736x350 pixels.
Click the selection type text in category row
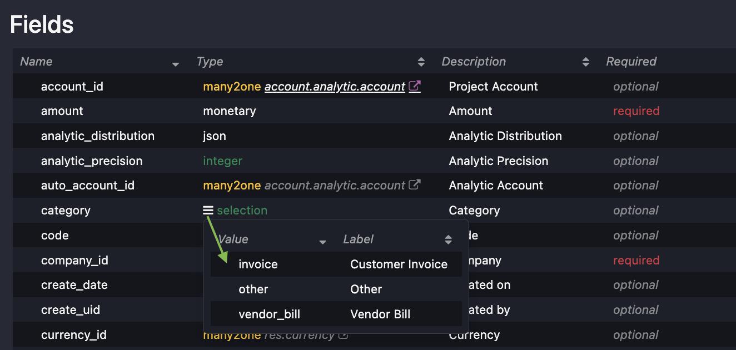click(242, 210)
